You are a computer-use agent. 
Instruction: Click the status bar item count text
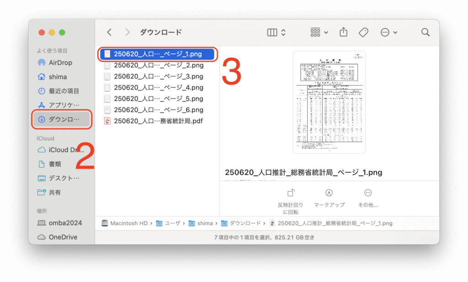point(264,237)
